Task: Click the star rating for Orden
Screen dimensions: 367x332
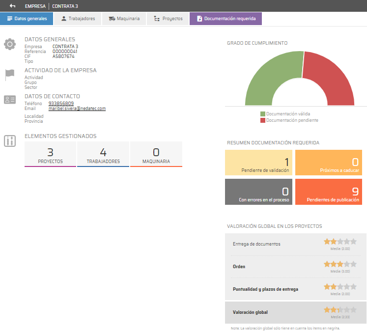Action: [x=340, y=264]
